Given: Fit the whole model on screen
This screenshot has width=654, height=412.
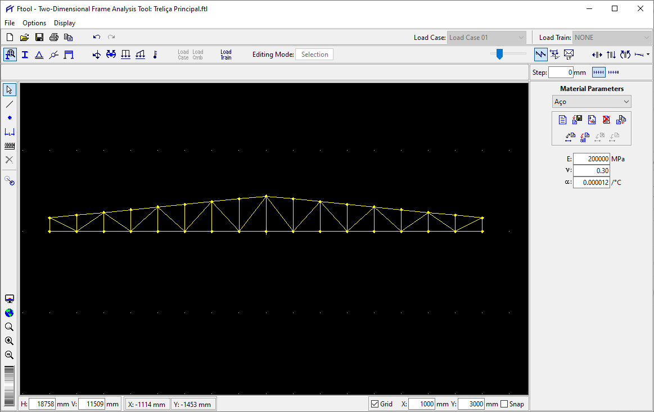Looking at the screenshot, I should point(9,313).
